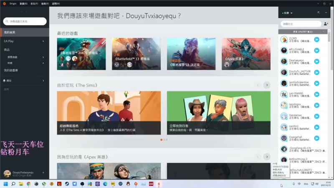
Task: Join friend 212RD's game
Action: [x=317, y=39]
